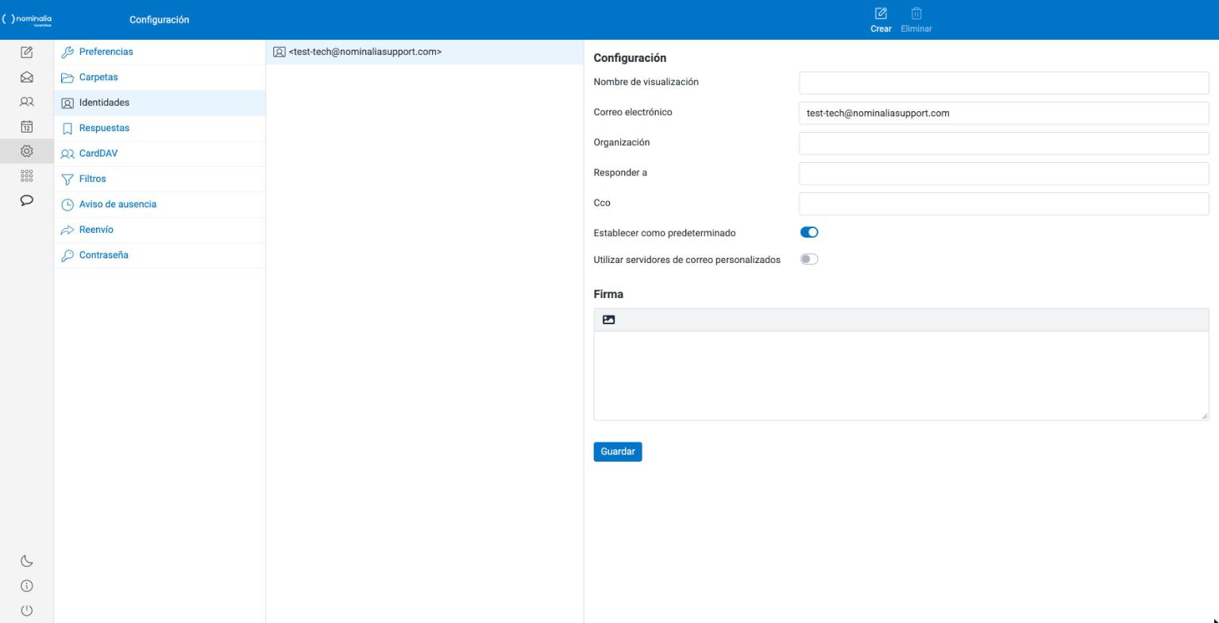The image size is (1219, 623).
Task: Toggle Establecer como predeterminado switch
Action: [x=809, y=232]
